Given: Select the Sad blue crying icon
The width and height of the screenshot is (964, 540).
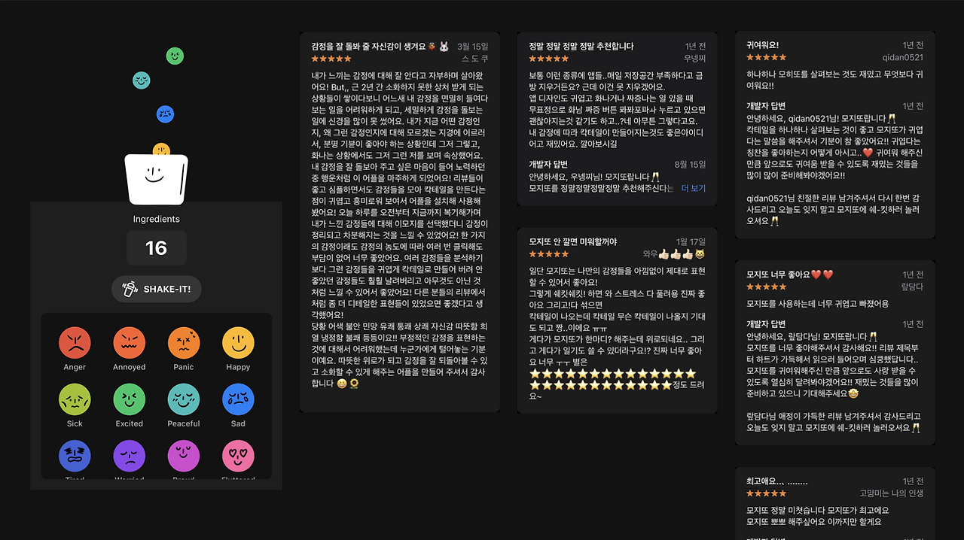Looking at the screenshot, I should coord(237,399).
